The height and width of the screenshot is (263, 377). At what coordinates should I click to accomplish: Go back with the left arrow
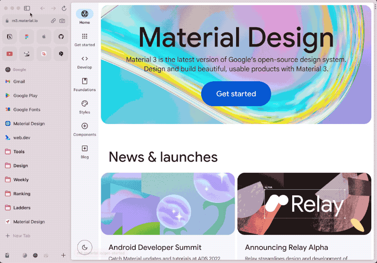[x=42, y=8]
